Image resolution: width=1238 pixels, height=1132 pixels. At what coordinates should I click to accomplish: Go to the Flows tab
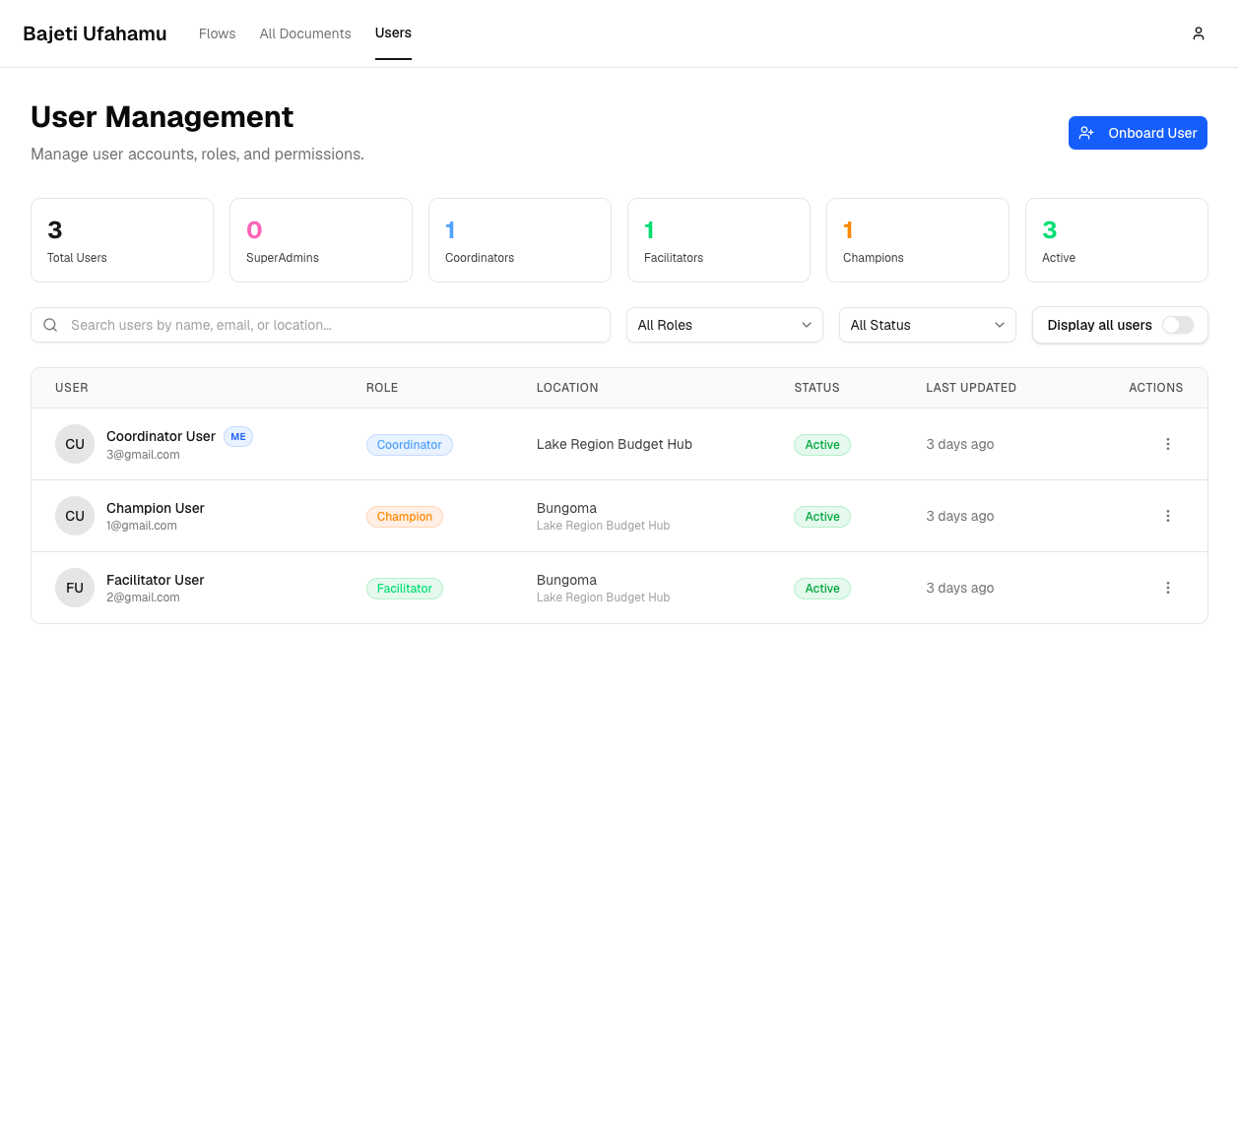click(218, 33)
